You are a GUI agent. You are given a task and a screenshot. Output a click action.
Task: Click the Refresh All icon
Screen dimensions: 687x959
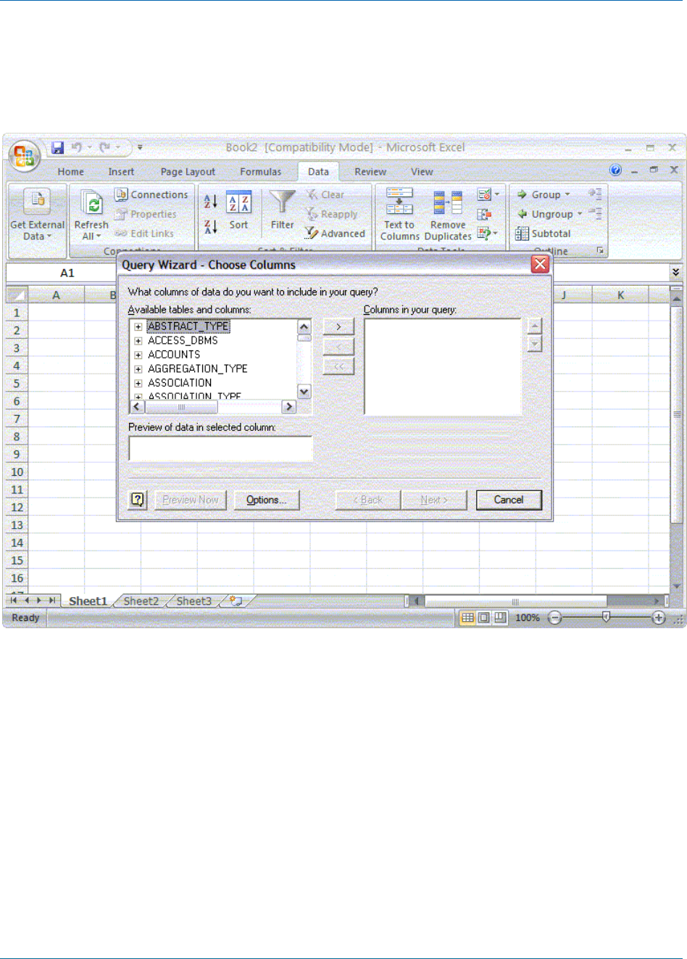[91, 203]
